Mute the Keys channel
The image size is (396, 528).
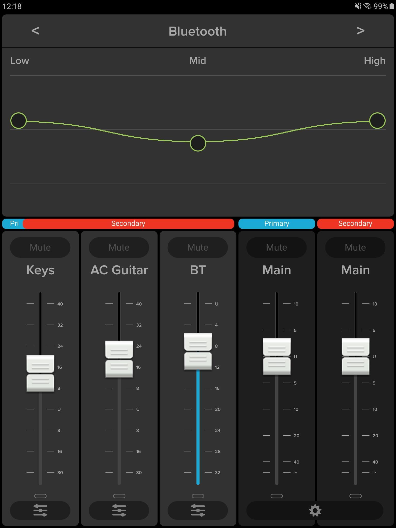tap(40, 247)
